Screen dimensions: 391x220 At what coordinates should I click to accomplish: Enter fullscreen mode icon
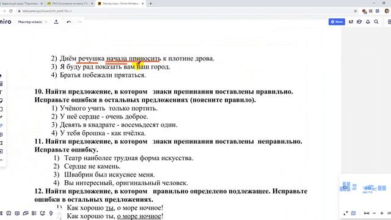pos(346,213)
